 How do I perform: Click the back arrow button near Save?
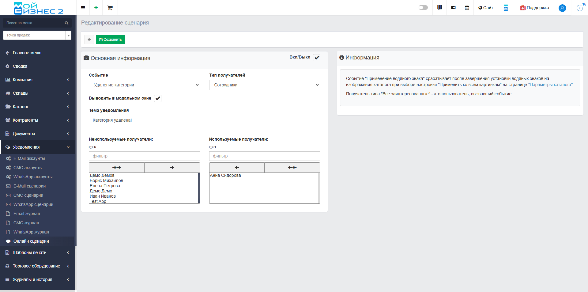89,40
